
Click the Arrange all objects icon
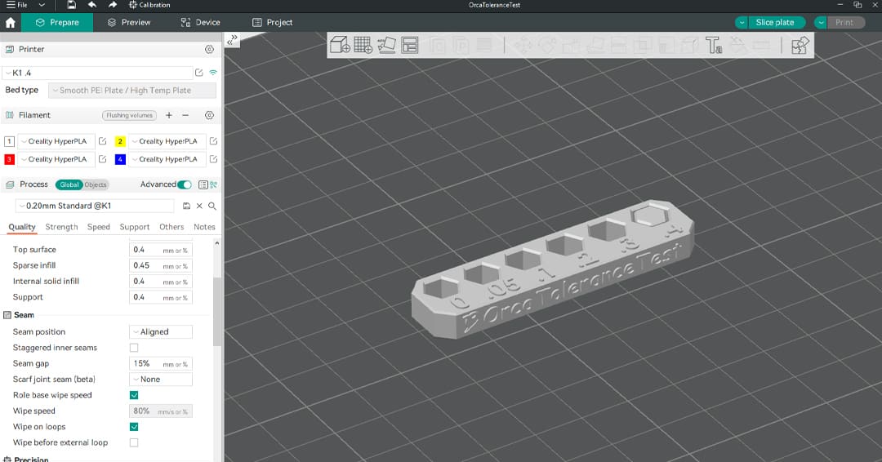pos(410,45)
